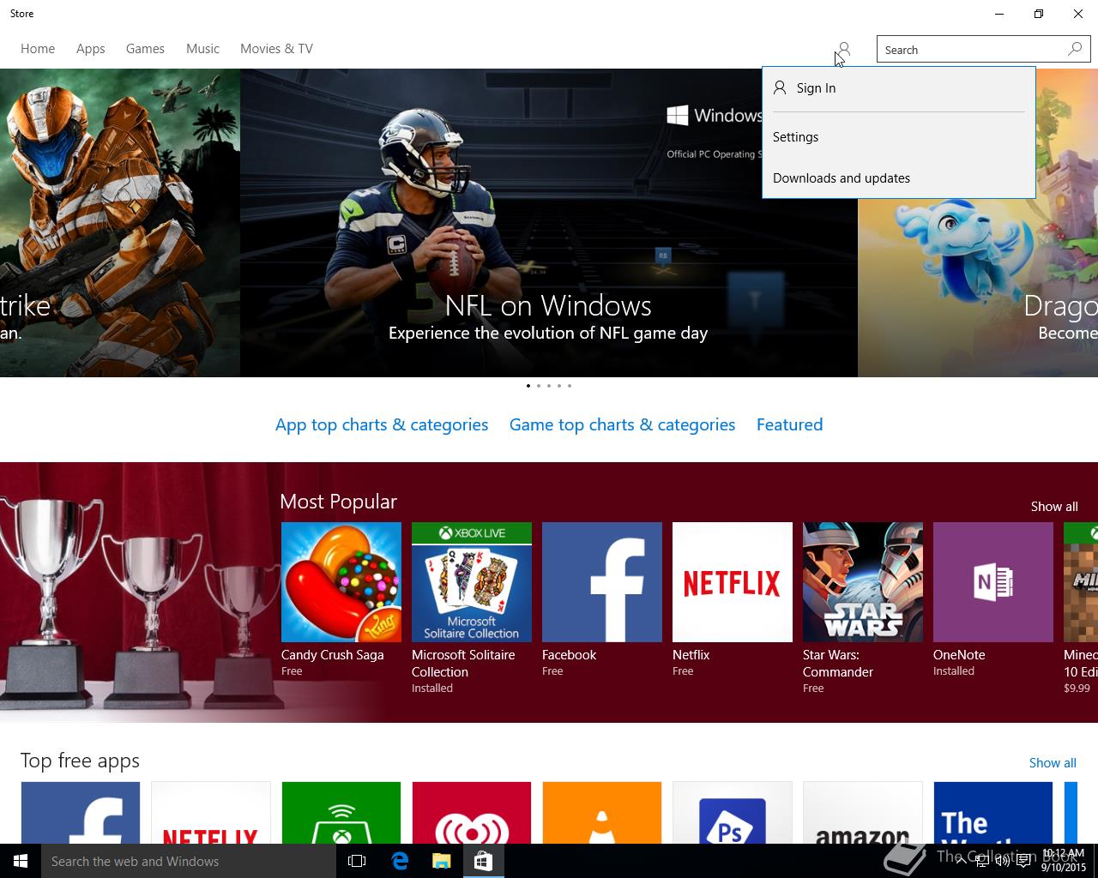Viewport: 1098px width, 878px height.
Task: Open the Movies & TV tab
Action: [x=276, y=49]
